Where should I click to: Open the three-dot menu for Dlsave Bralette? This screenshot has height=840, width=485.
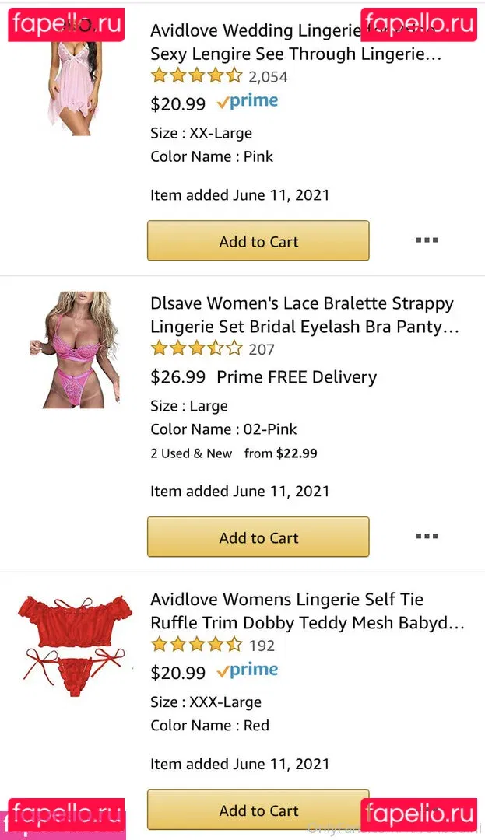tap(427, 537)
